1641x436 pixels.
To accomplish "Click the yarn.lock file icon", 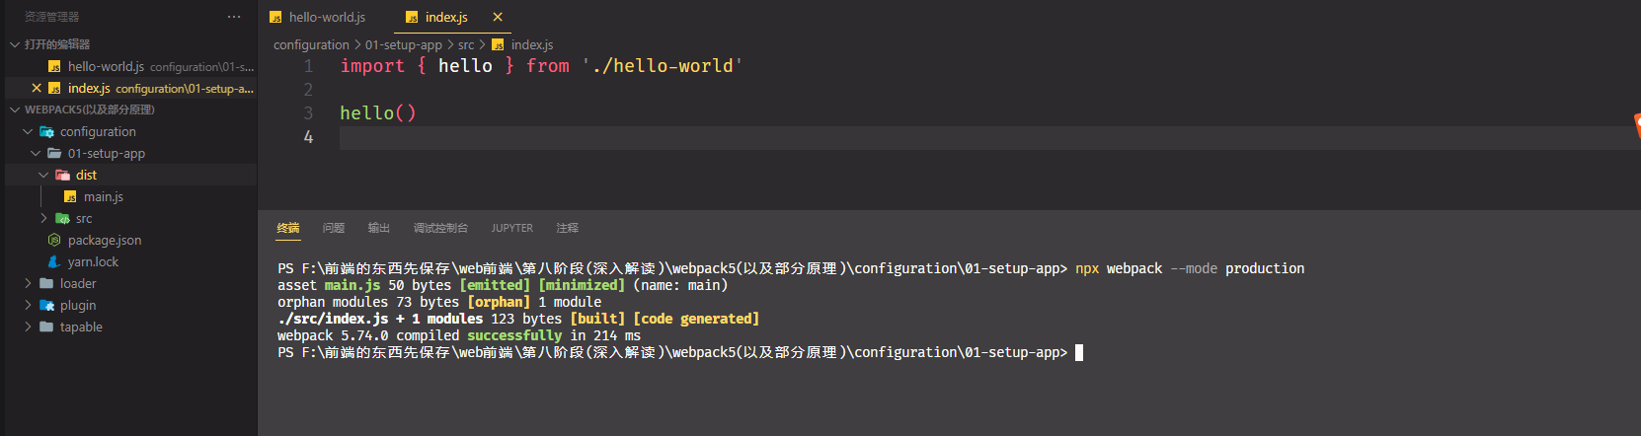I will [54, 261].
